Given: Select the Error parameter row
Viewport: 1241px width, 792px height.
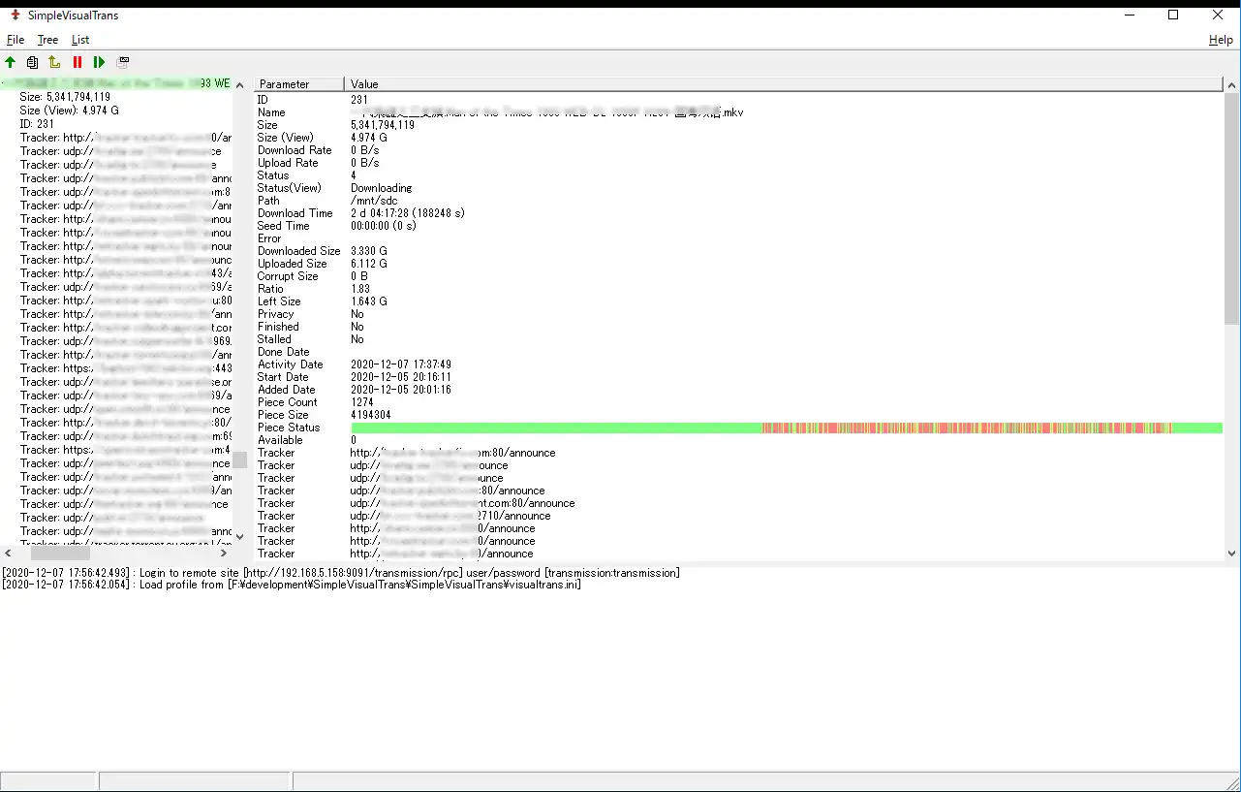Looking at the screenshot, I should [x=739, y=238].
